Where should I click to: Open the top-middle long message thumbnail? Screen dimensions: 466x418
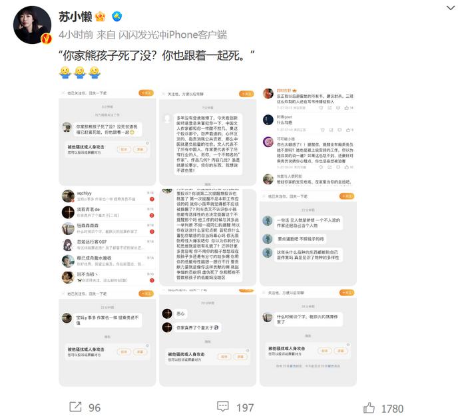point(208,137)
